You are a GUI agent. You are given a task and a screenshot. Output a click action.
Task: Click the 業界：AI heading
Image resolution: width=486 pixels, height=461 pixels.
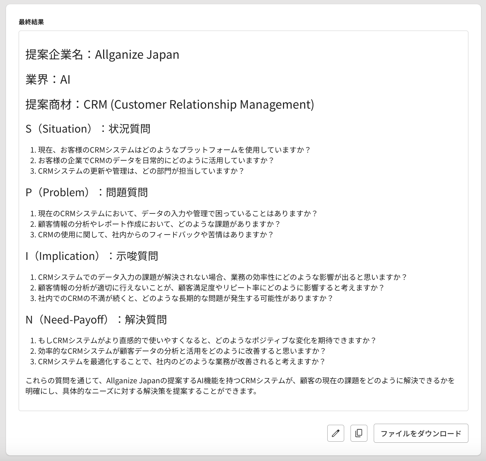click(x=48, y=79)
